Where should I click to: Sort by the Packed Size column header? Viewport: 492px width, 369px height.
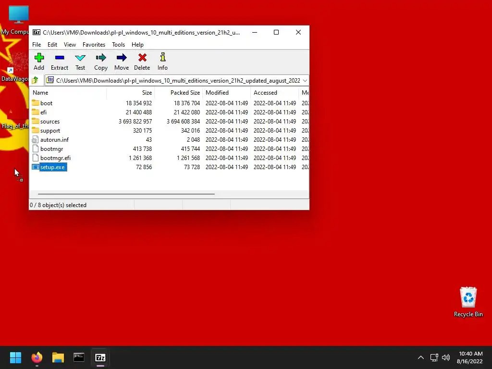179,93
